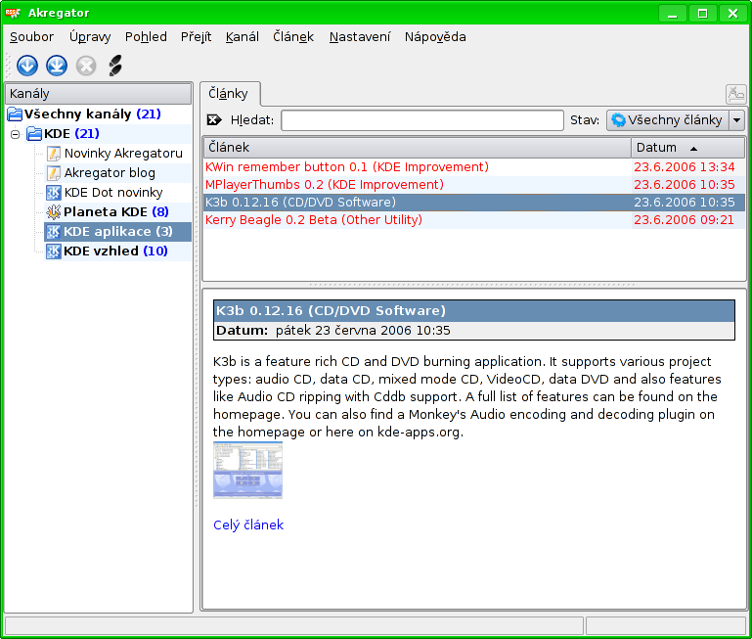The image size is (752, 639).
Task: Click the Novinky Akregatoru feed icon
Action: [x=53, y=154]
